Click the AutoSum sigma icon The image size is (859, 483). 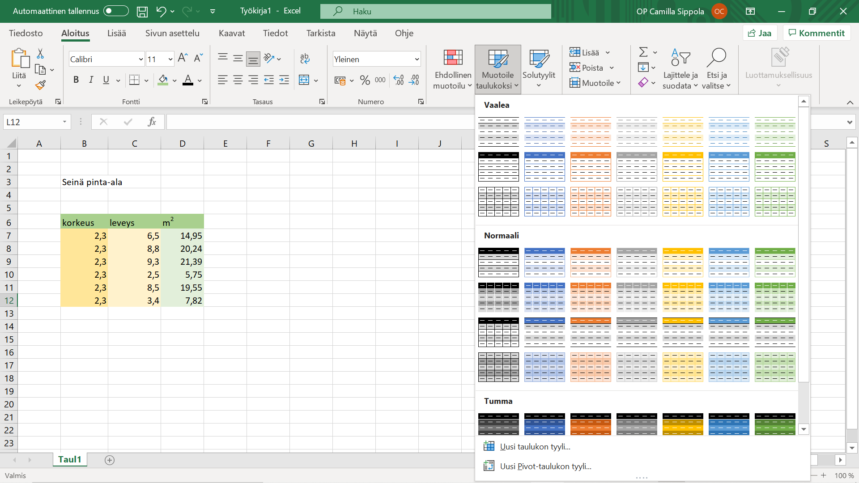point(643,52)
